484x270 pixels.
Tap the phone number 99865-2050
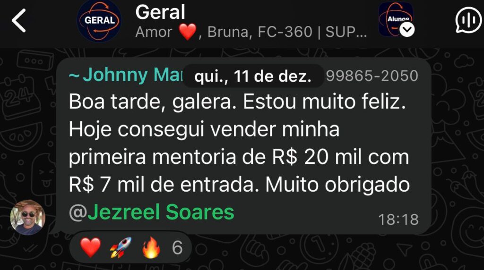372,76
